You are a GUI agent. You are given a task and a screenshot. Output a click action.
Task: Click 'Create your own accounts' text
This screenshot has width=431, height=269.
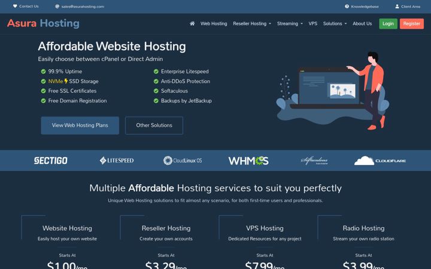click(x=166, y=239)
